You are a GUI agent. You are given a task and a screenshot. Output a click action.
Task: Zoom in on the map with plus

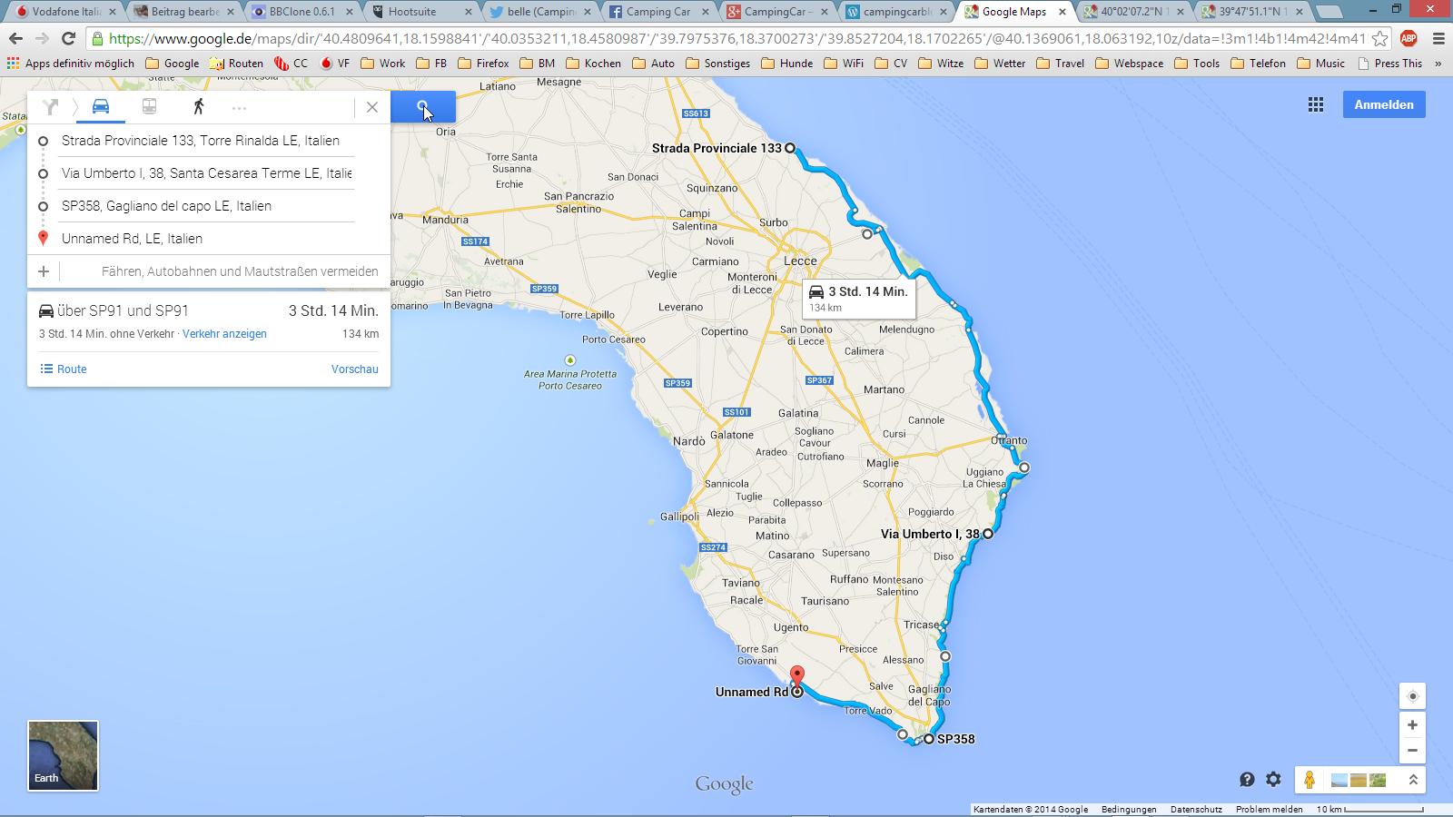tap(1412, 725)
